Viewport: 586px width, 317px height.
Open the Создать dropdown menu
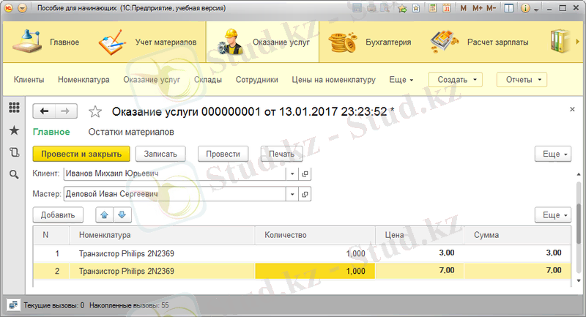[x=455, y=80]
